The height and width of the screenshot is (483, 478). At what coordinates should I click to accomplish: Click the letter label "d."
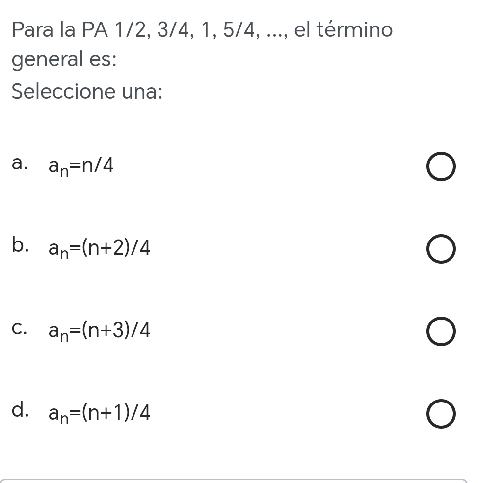coord(20,410)
